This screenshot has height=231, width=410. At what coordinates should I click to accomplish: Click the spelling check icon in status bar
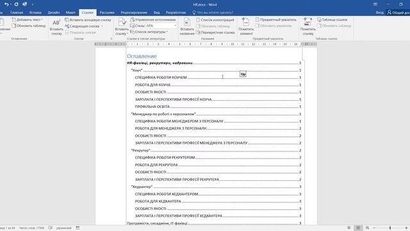pos(51,228)
